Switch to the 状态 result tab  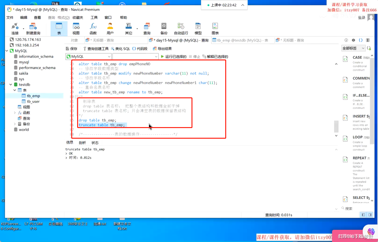tap(95, 142)
